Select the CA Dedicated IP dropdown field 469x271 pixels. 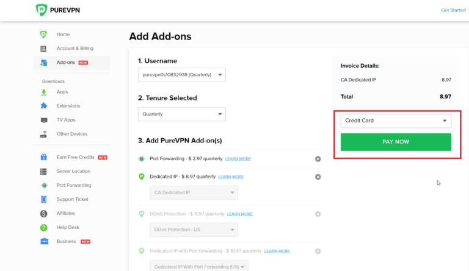pyautogui.click(x=194, y=192)
